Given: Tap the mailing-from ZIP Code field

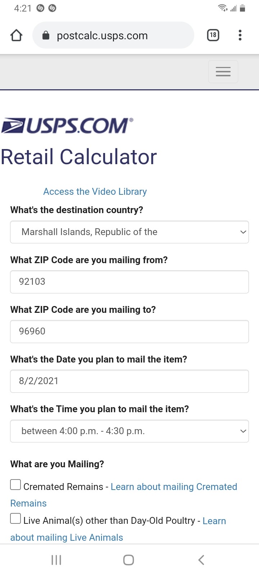Looking at the screenshot, I should coord(129,282).
